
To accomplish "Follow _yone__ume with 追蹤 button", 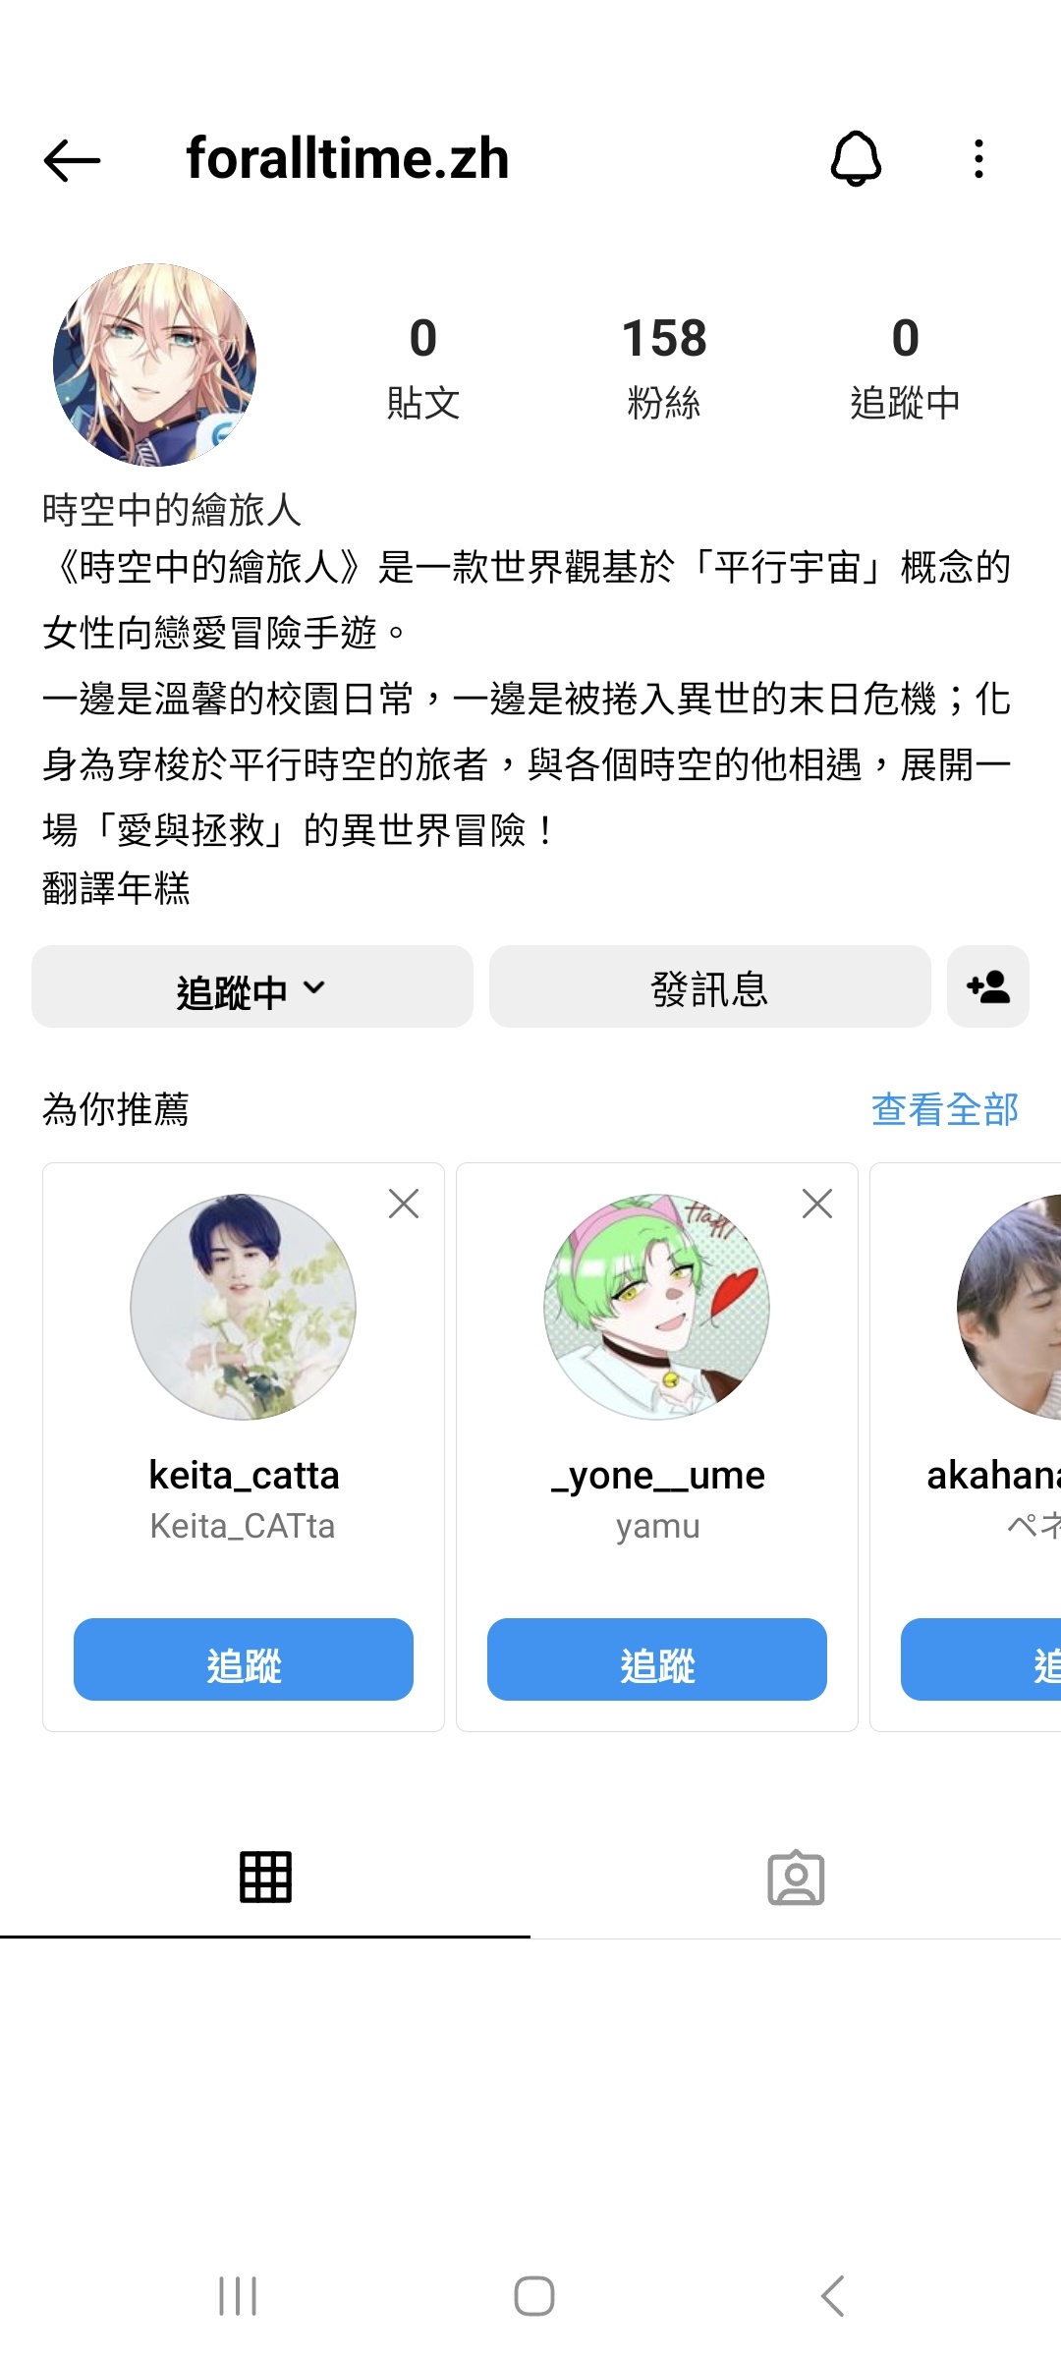I will [657, 1659].
